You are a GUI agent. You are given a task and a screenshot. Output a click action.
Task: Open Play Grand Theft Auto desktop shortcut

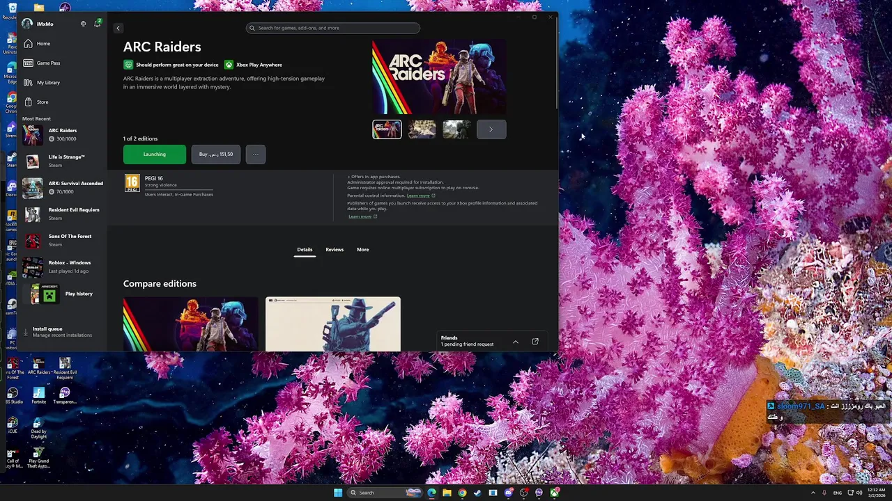[x=38, y=458]
